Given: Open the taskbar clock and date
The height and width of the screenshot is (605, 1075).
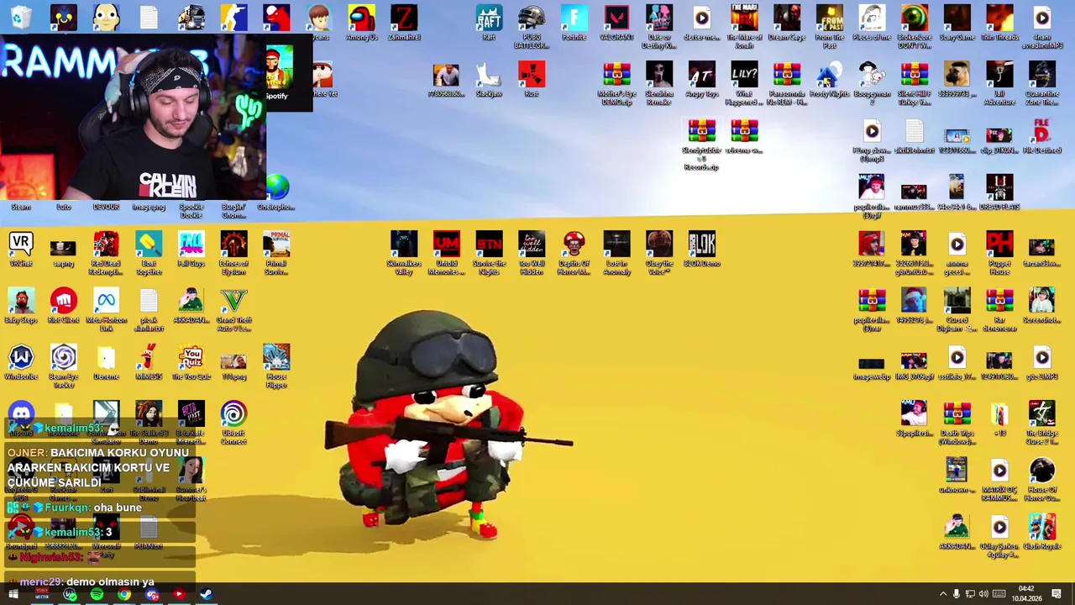Looking at the screenshot, I should [x=1025, y=594].
